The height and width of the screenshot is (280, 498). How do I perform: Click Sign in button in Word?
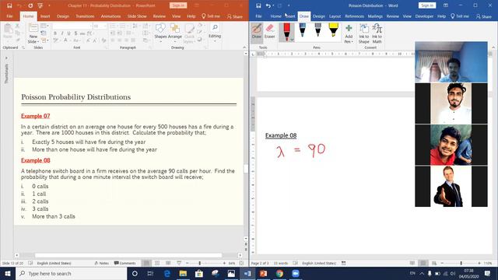427,5
